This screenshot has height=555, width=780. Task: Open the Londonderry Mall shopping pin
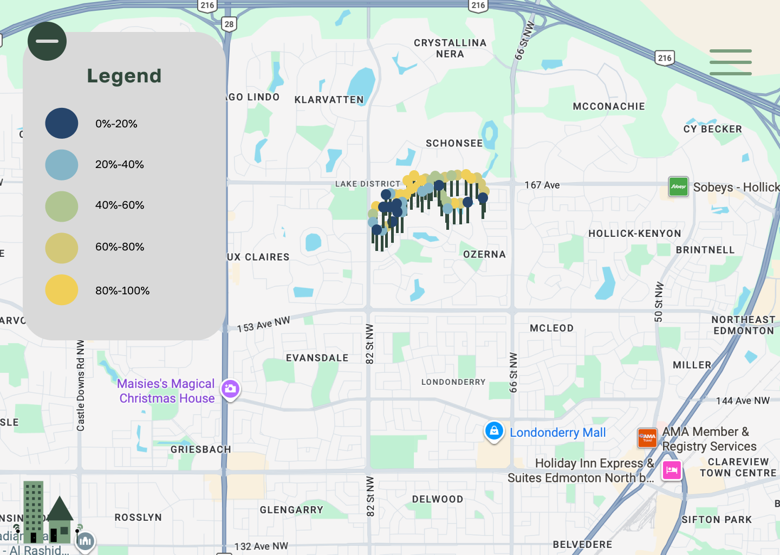[x=494, y=431]
